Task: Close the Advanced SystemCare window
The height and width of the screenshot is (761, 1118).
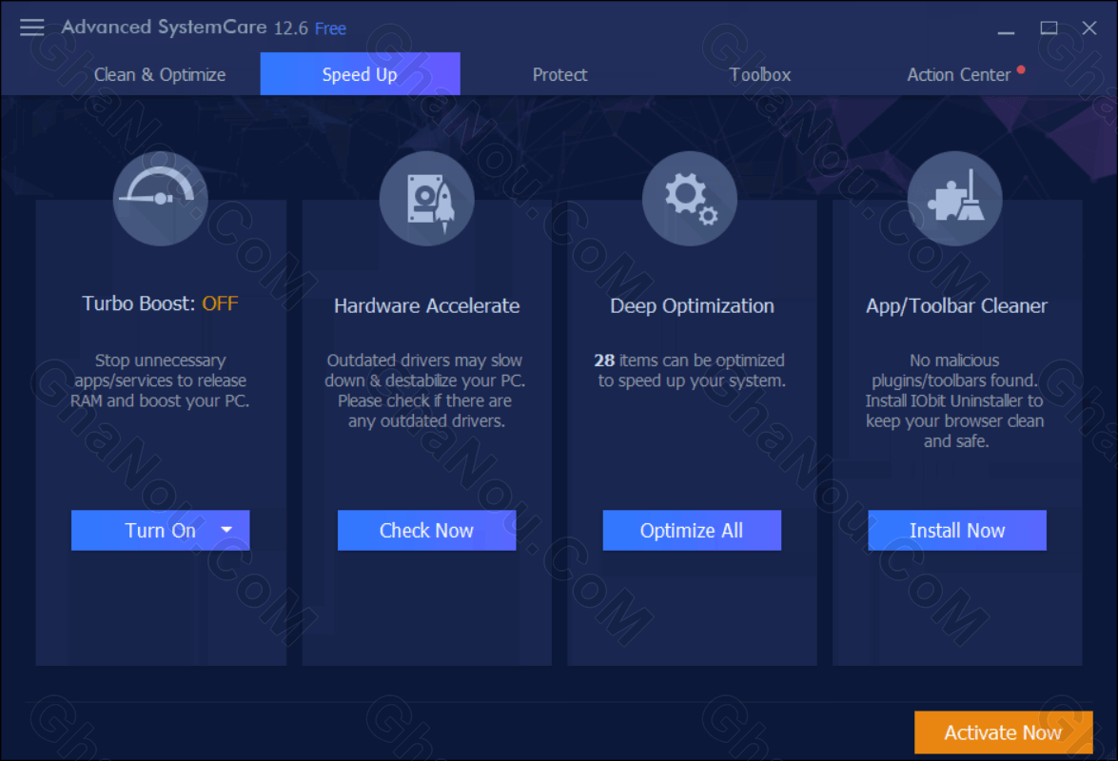Action: pyautogui.click(x=1089, y=28)
